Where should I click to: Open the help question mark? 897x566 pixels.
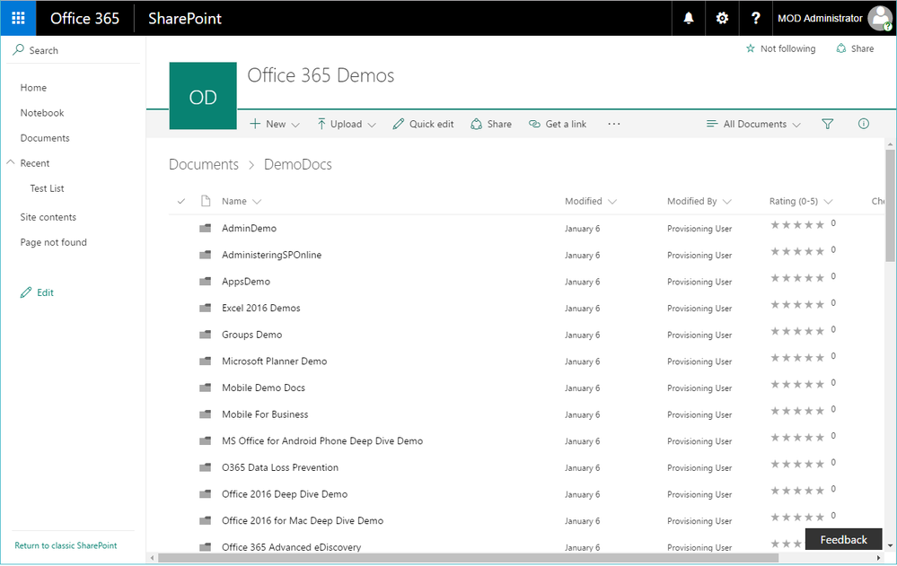tap(755, 18)
